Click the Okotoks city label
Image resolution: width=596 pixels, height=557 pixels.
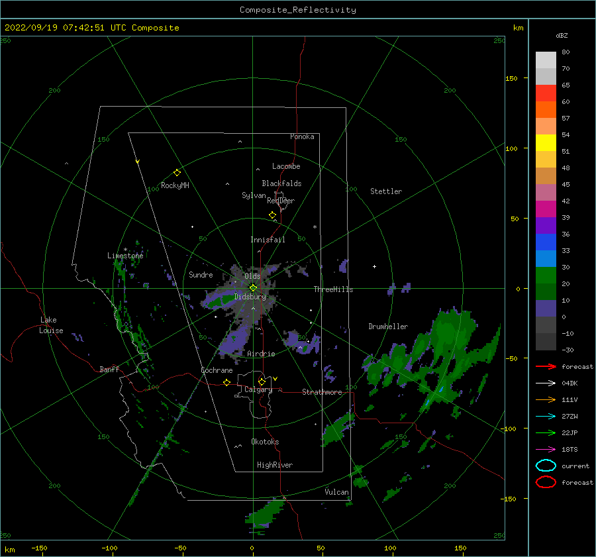pyautogui.click(x=265, y=442)
